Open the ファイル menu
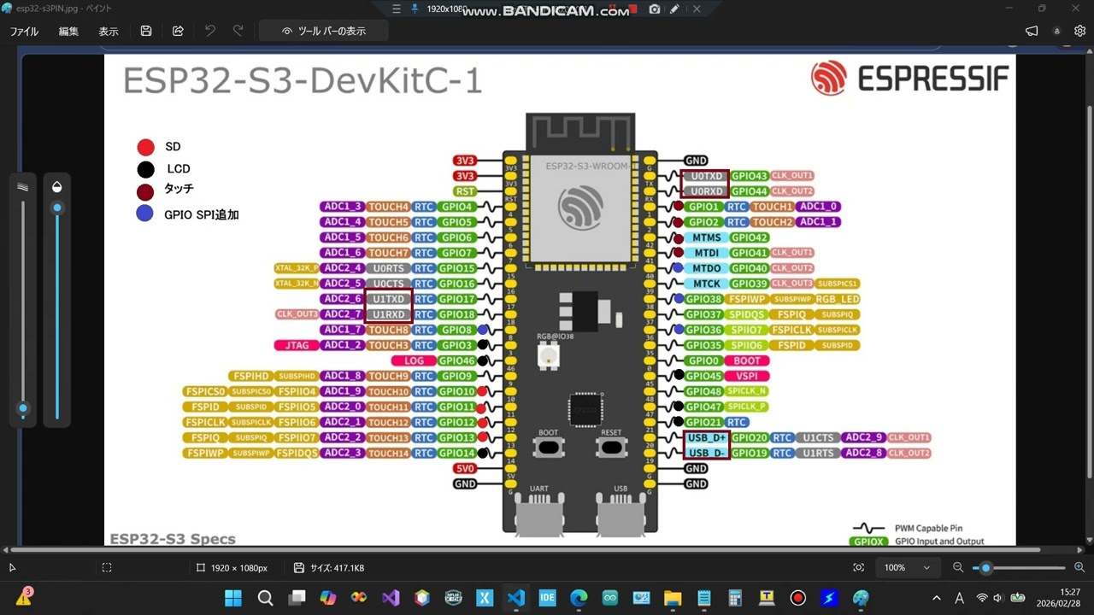 [24, 31]
